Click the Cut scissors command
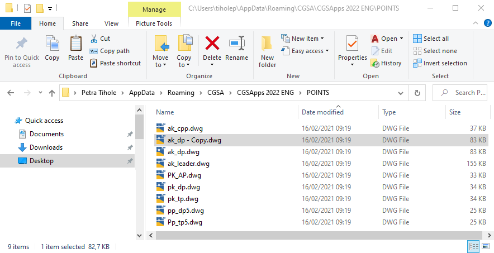Image resolution: width=494 pixels, height=253 pixels. (100, 39)
